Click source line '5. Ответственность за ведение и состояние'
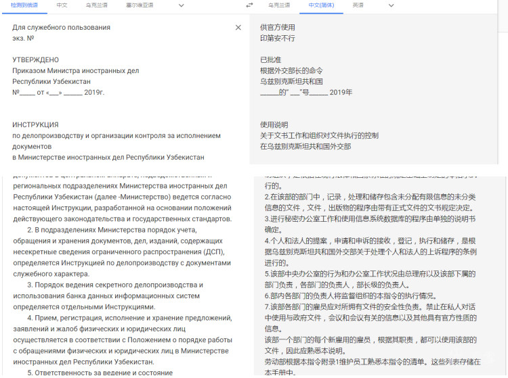Screen dimensions: 508x378 (x=100, y=373)
